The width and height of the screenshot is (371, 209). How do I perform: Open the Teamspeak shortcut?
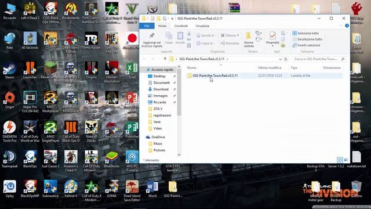(9, 159)
